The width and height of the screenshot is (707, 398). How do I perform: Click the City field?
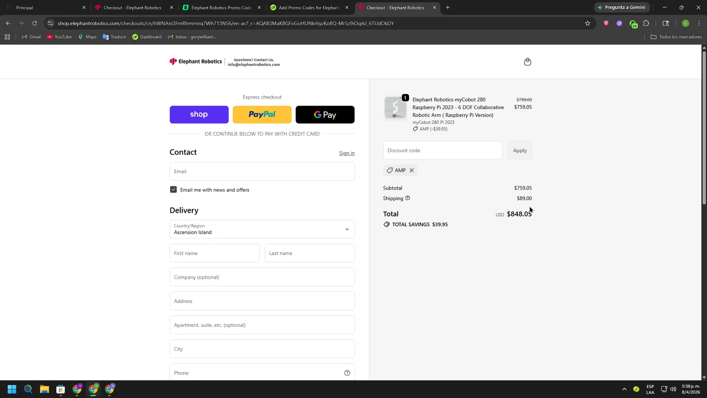click(x=262, y=349)
